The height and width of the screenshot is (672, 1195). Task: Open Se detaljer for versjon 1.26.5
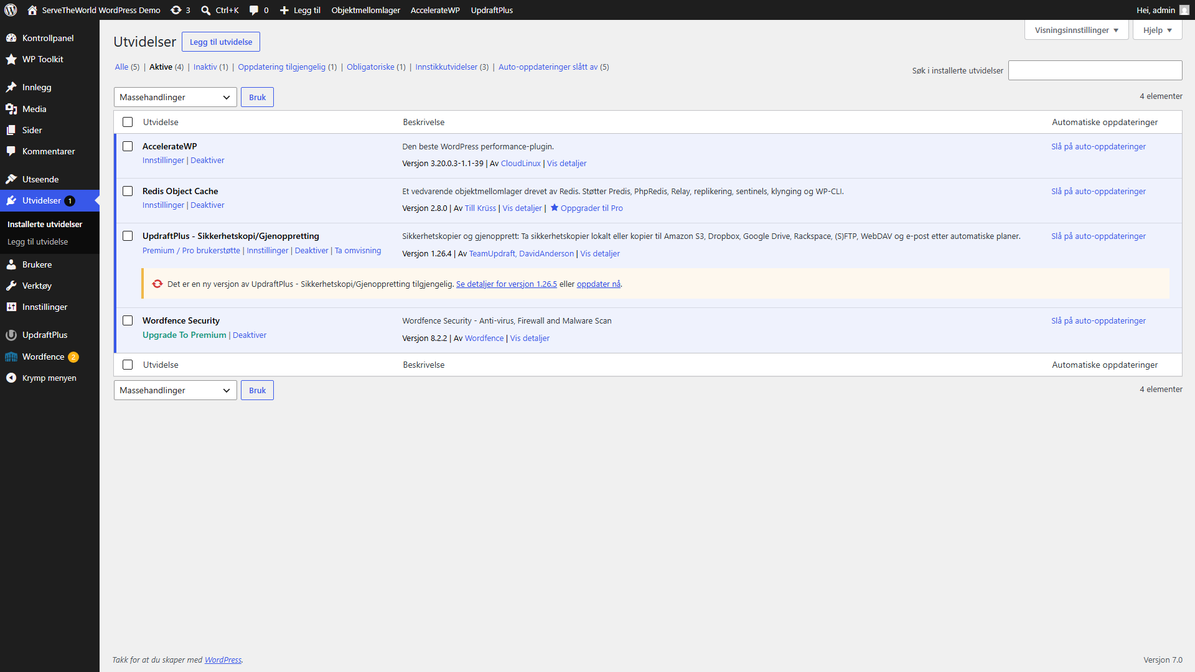point(507,284)
